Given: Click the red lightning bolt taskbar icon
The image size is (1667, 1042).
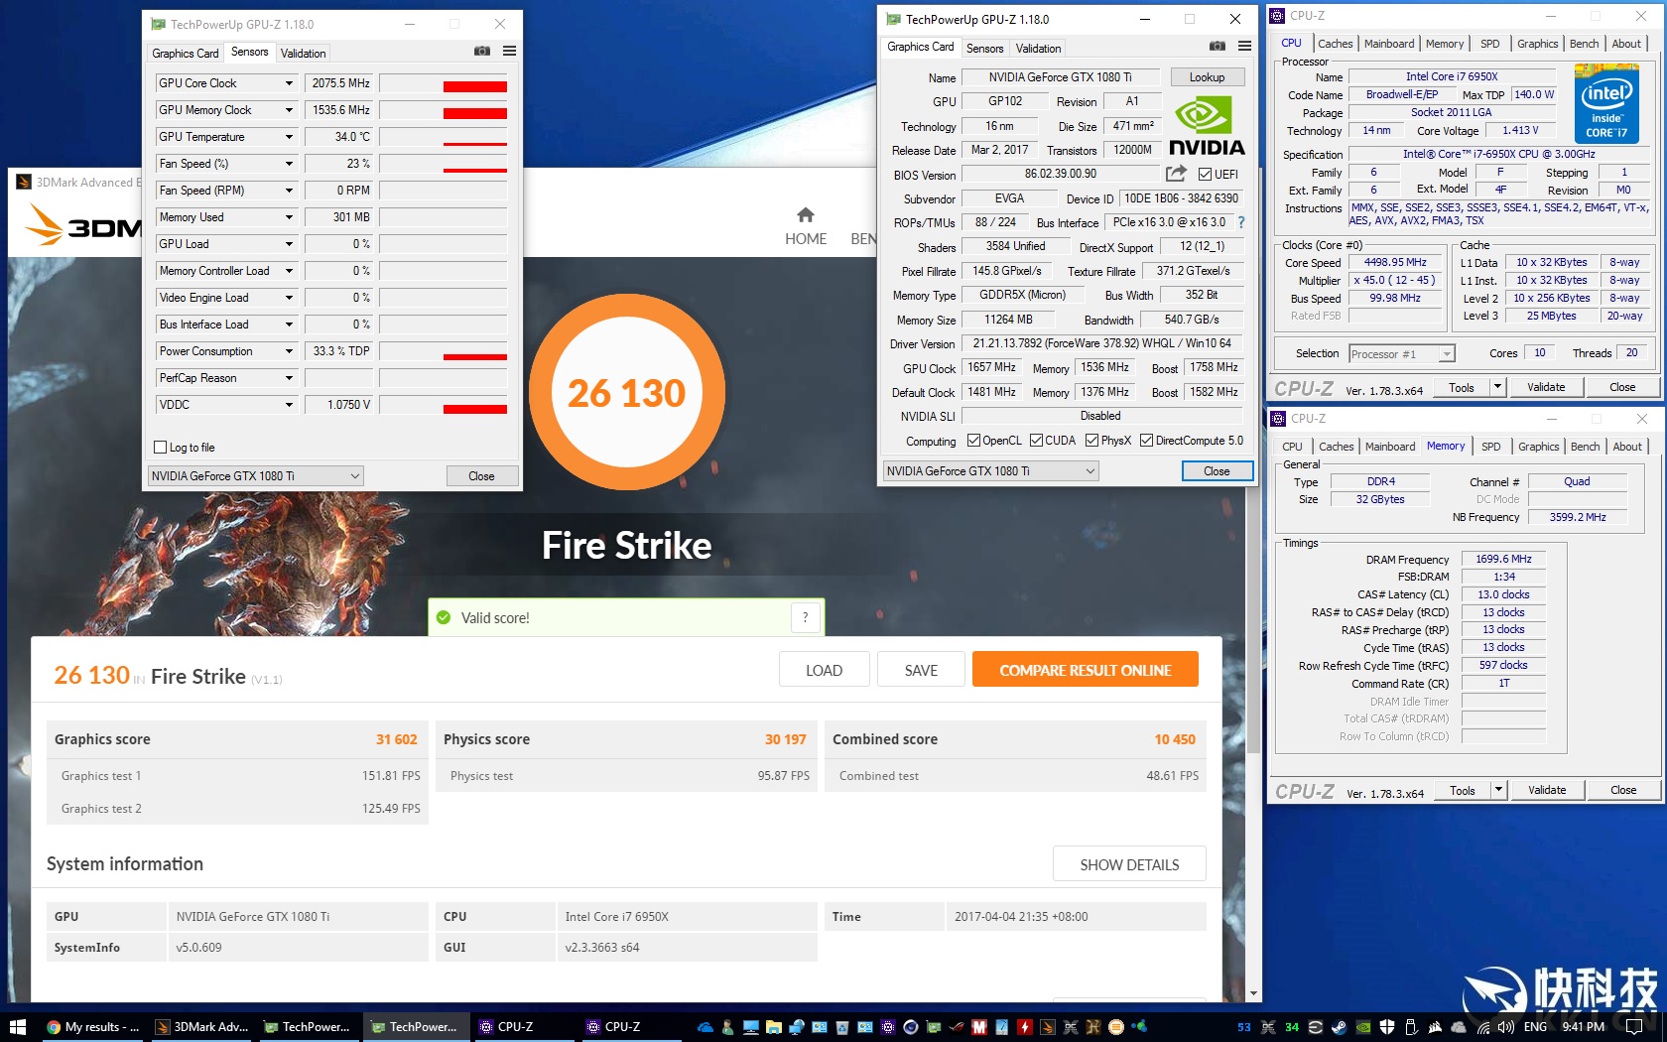Looking at the screenshot, I should (x=1024, y=1027).
